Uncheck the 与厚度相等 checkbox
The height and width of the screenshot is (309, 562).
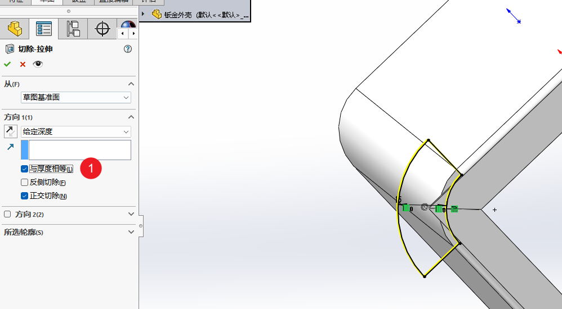tap(24, 169)
